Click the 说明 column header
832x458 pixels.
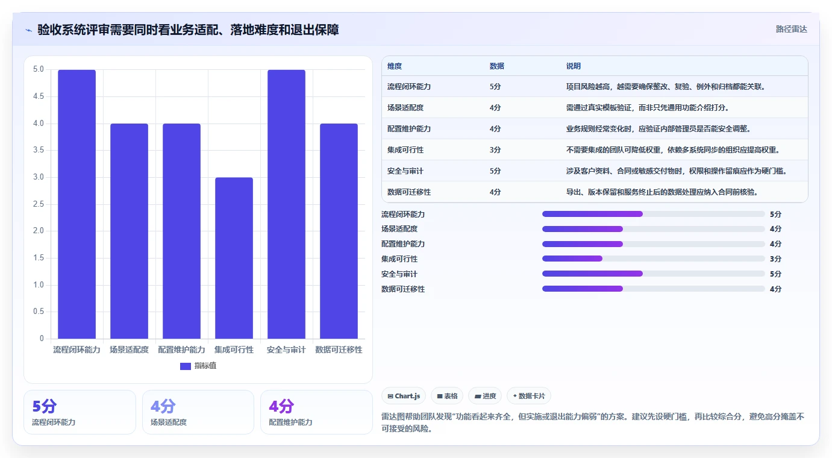(x=574, y=66)
